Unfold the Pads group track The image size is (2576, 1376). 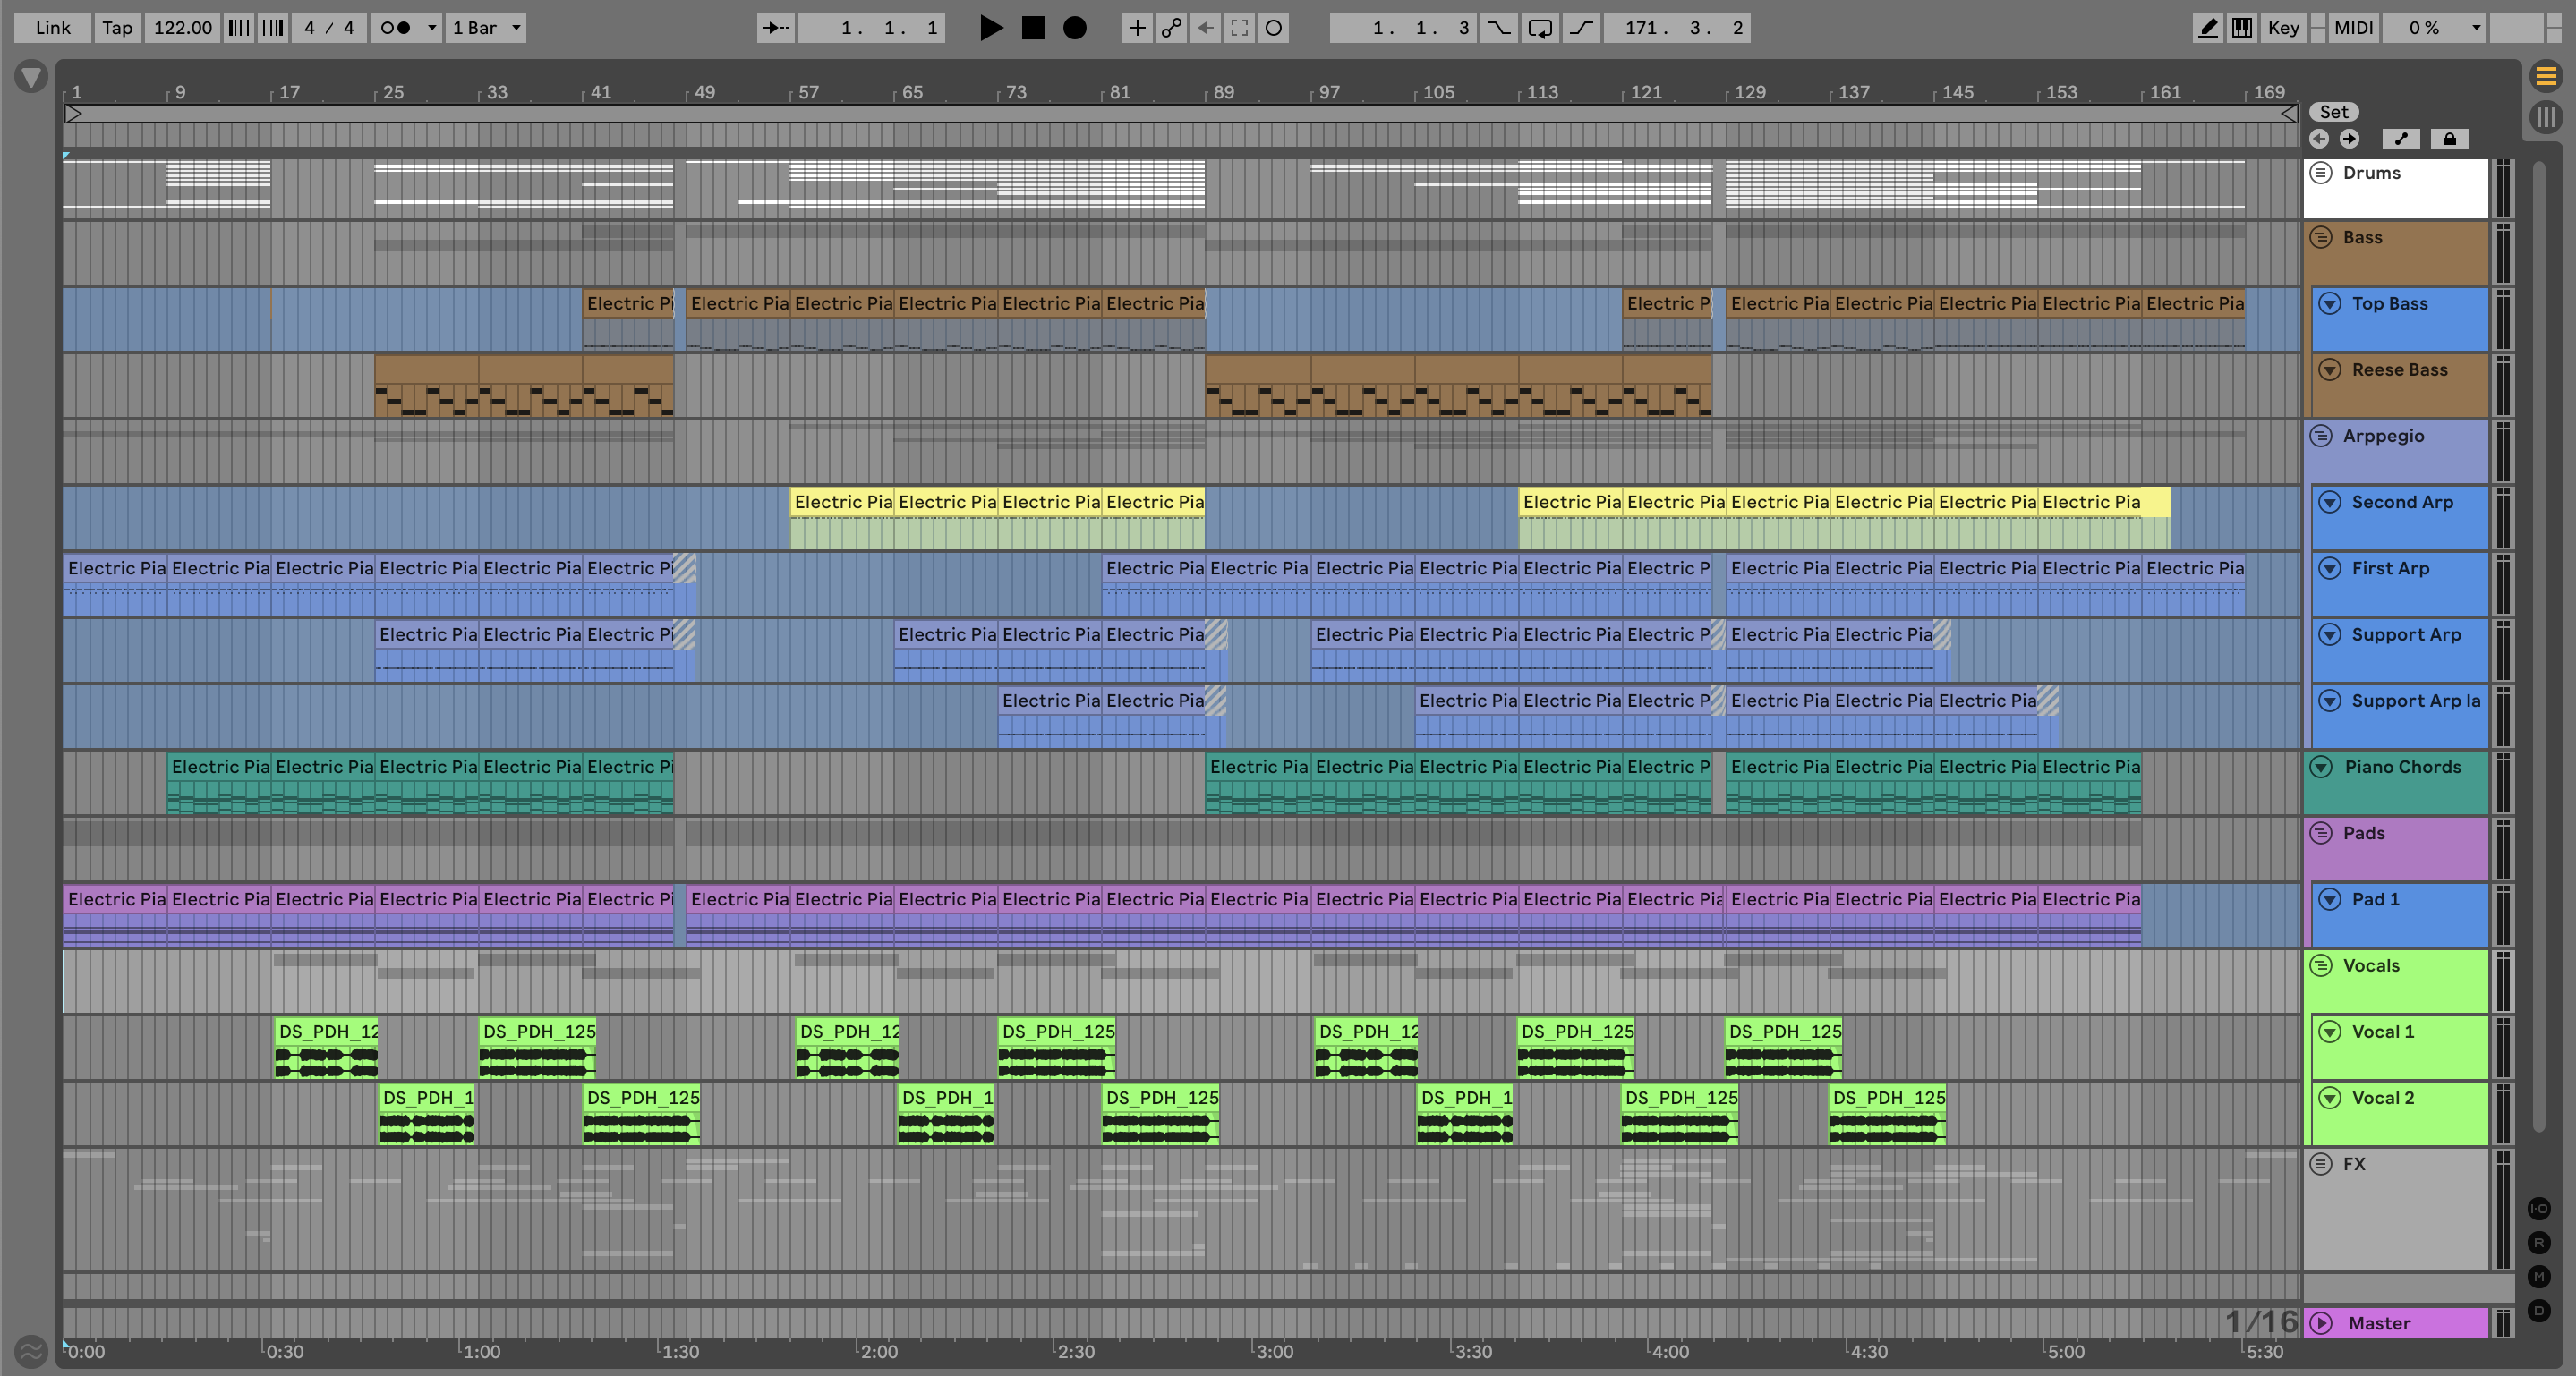[x=2321, y=832]
